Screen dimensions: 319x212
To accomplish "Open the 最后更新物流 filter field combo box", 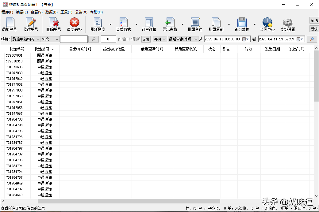I will coord(26,39).
